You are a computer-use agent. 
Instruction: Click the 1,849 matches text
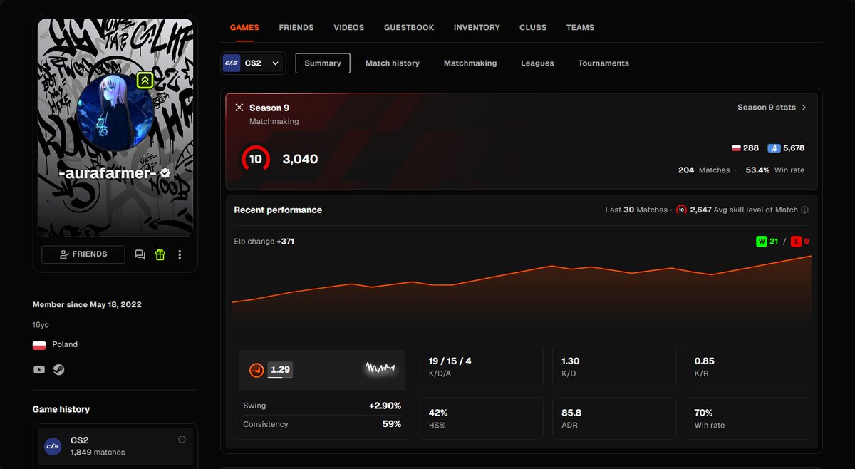pyautogui.click(x=98, y=453)
